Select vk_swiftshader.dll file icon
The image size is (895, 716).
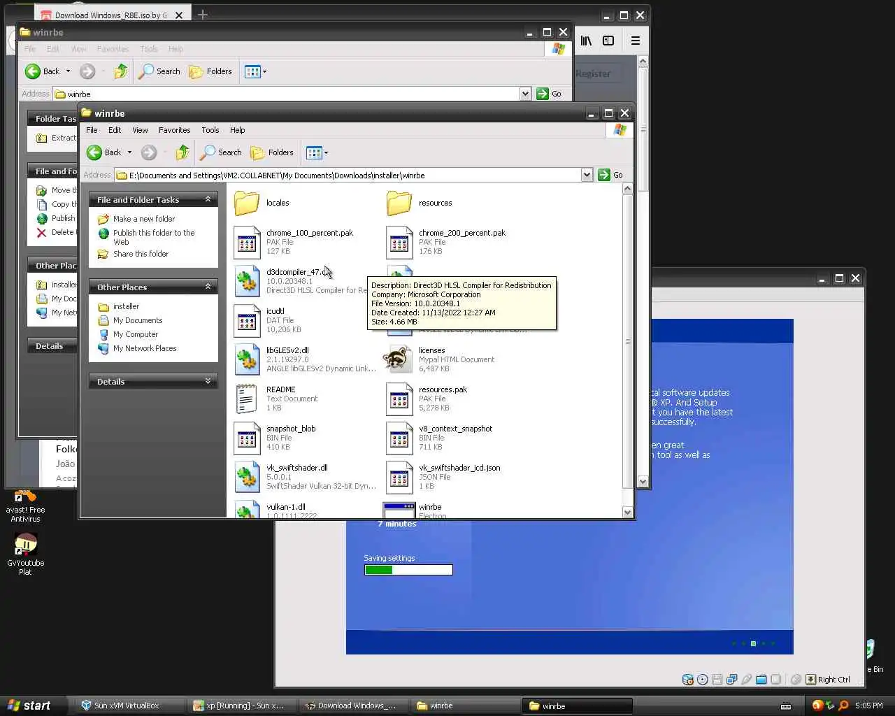(247, 477)
